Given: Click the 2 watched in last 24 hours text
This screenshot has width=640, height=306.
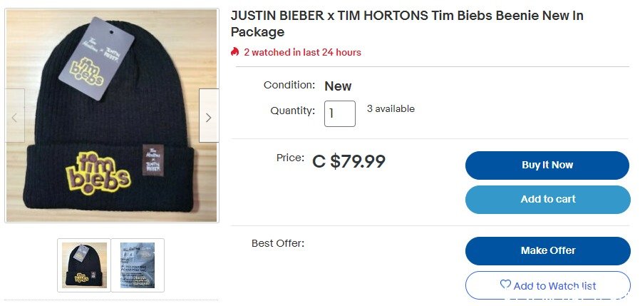Looking at the screenshot, I should pyautogui.click(x=302, y=52).
